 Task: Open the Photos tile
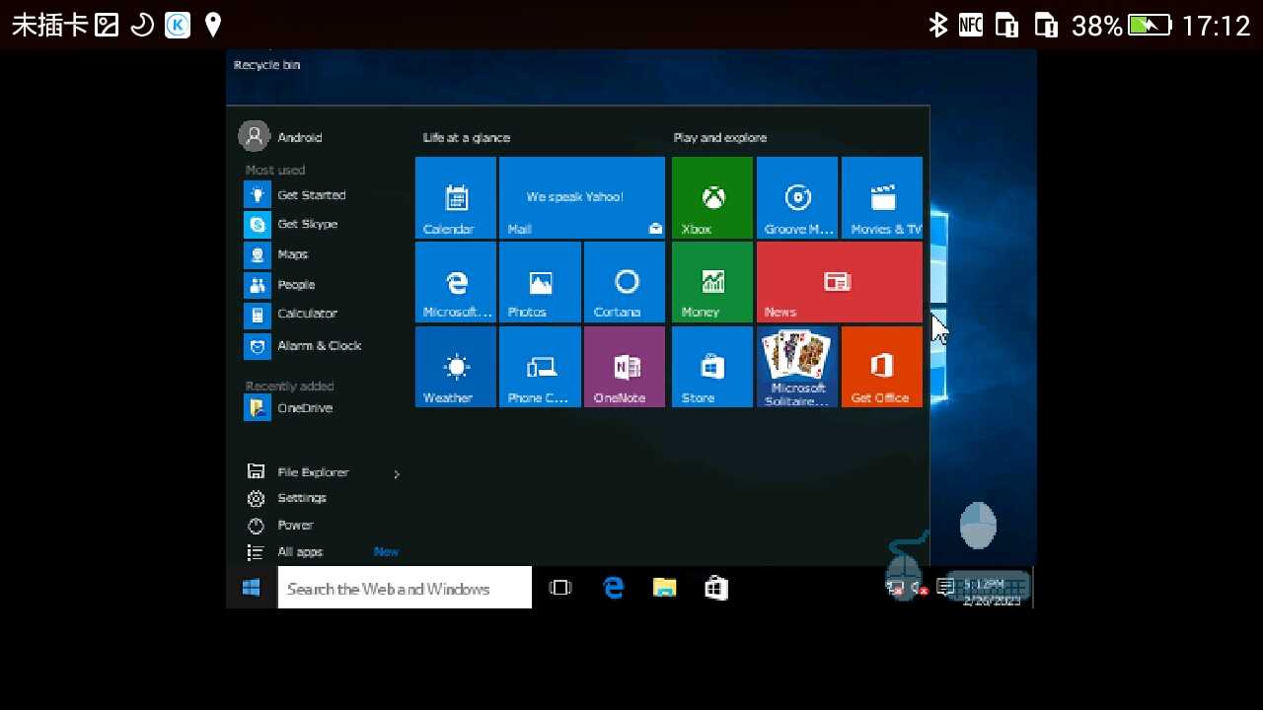[540, 282]
